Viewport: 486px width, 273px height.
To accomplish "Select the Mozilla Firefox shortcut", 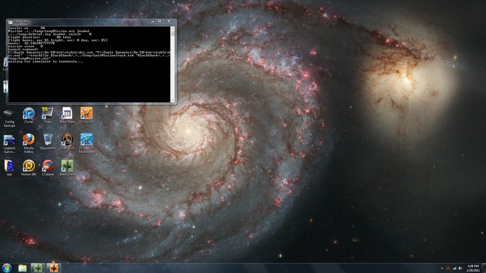I will [x=29, y=143].
